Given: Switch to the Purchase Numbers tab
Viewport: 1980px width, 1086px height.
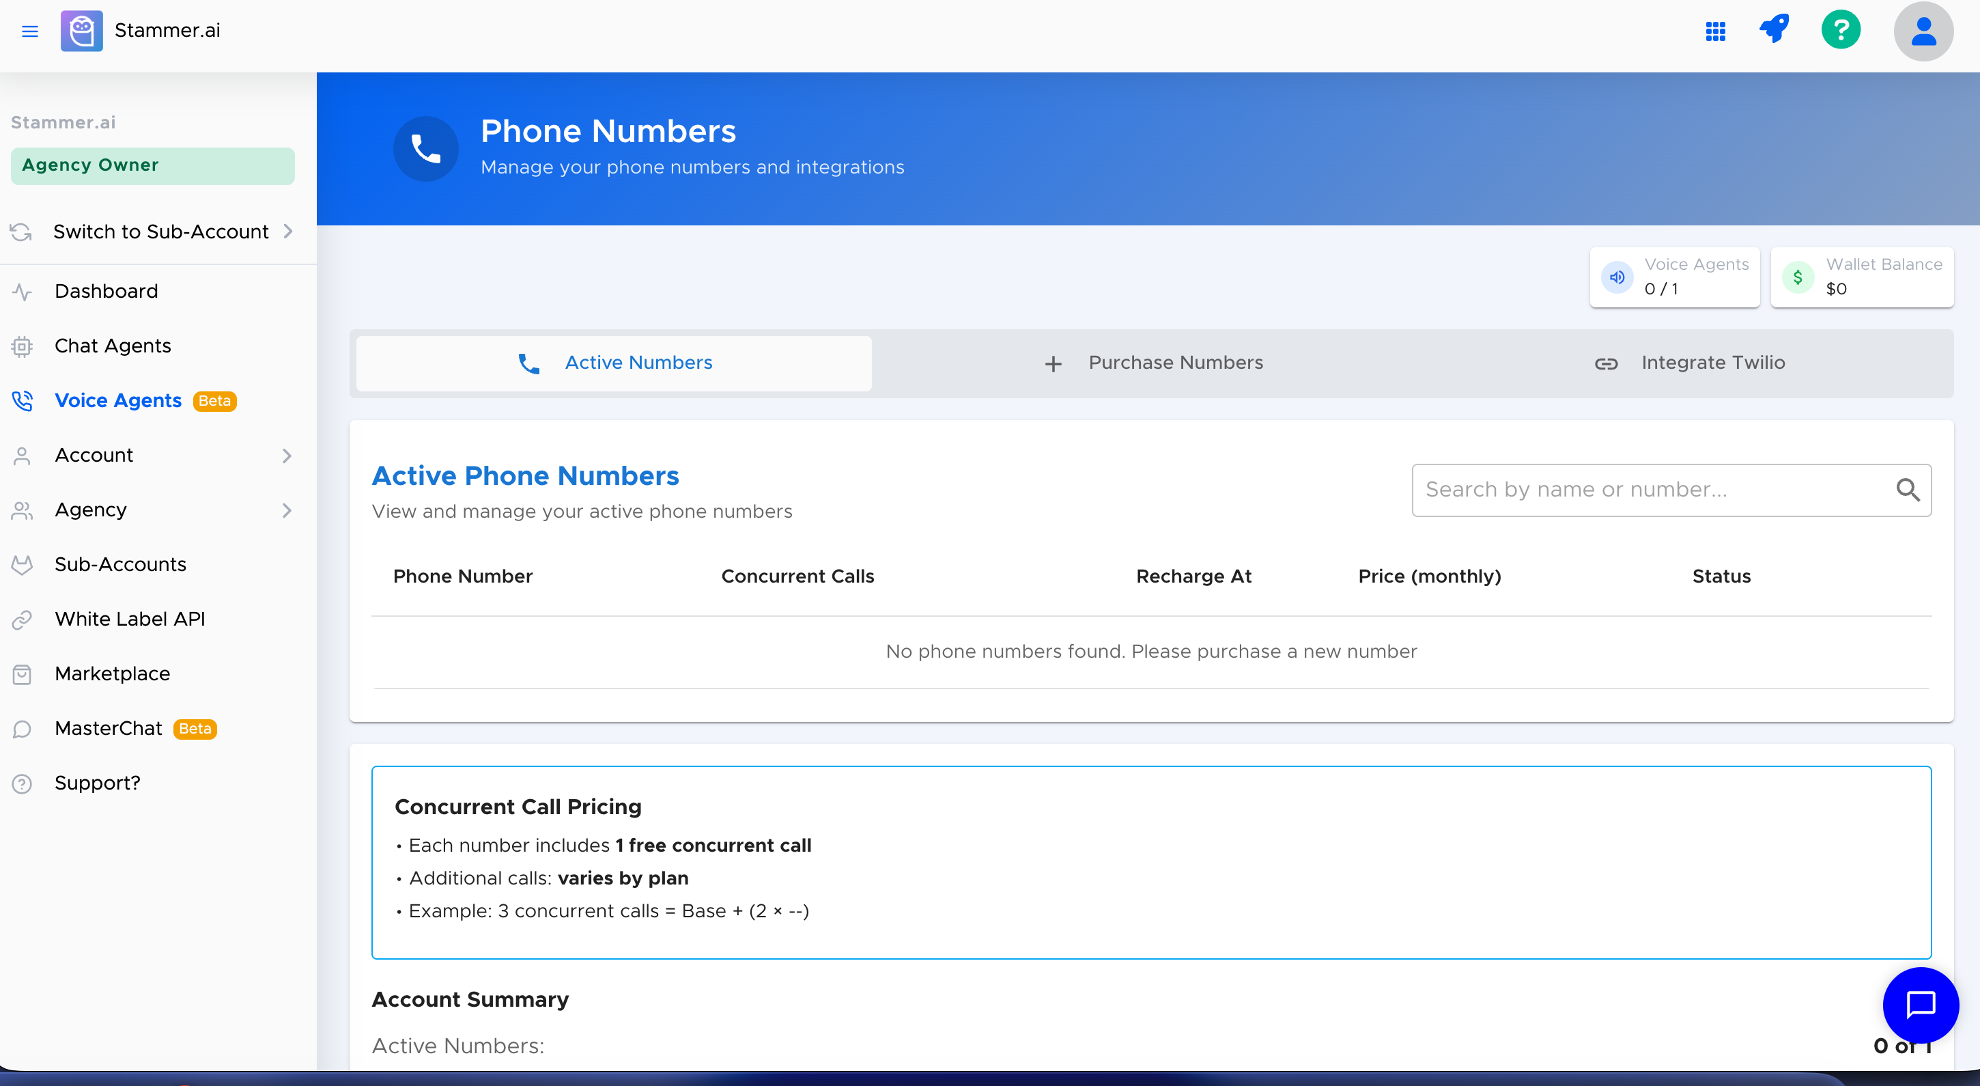Looking at the screenshot, I should 1174,362.
